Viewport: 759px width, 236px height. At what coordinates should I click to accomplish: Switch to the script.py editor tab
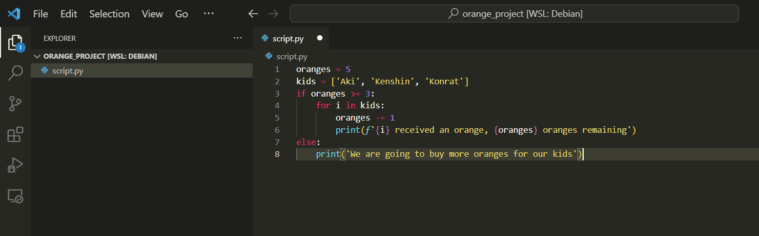[291, 38]
